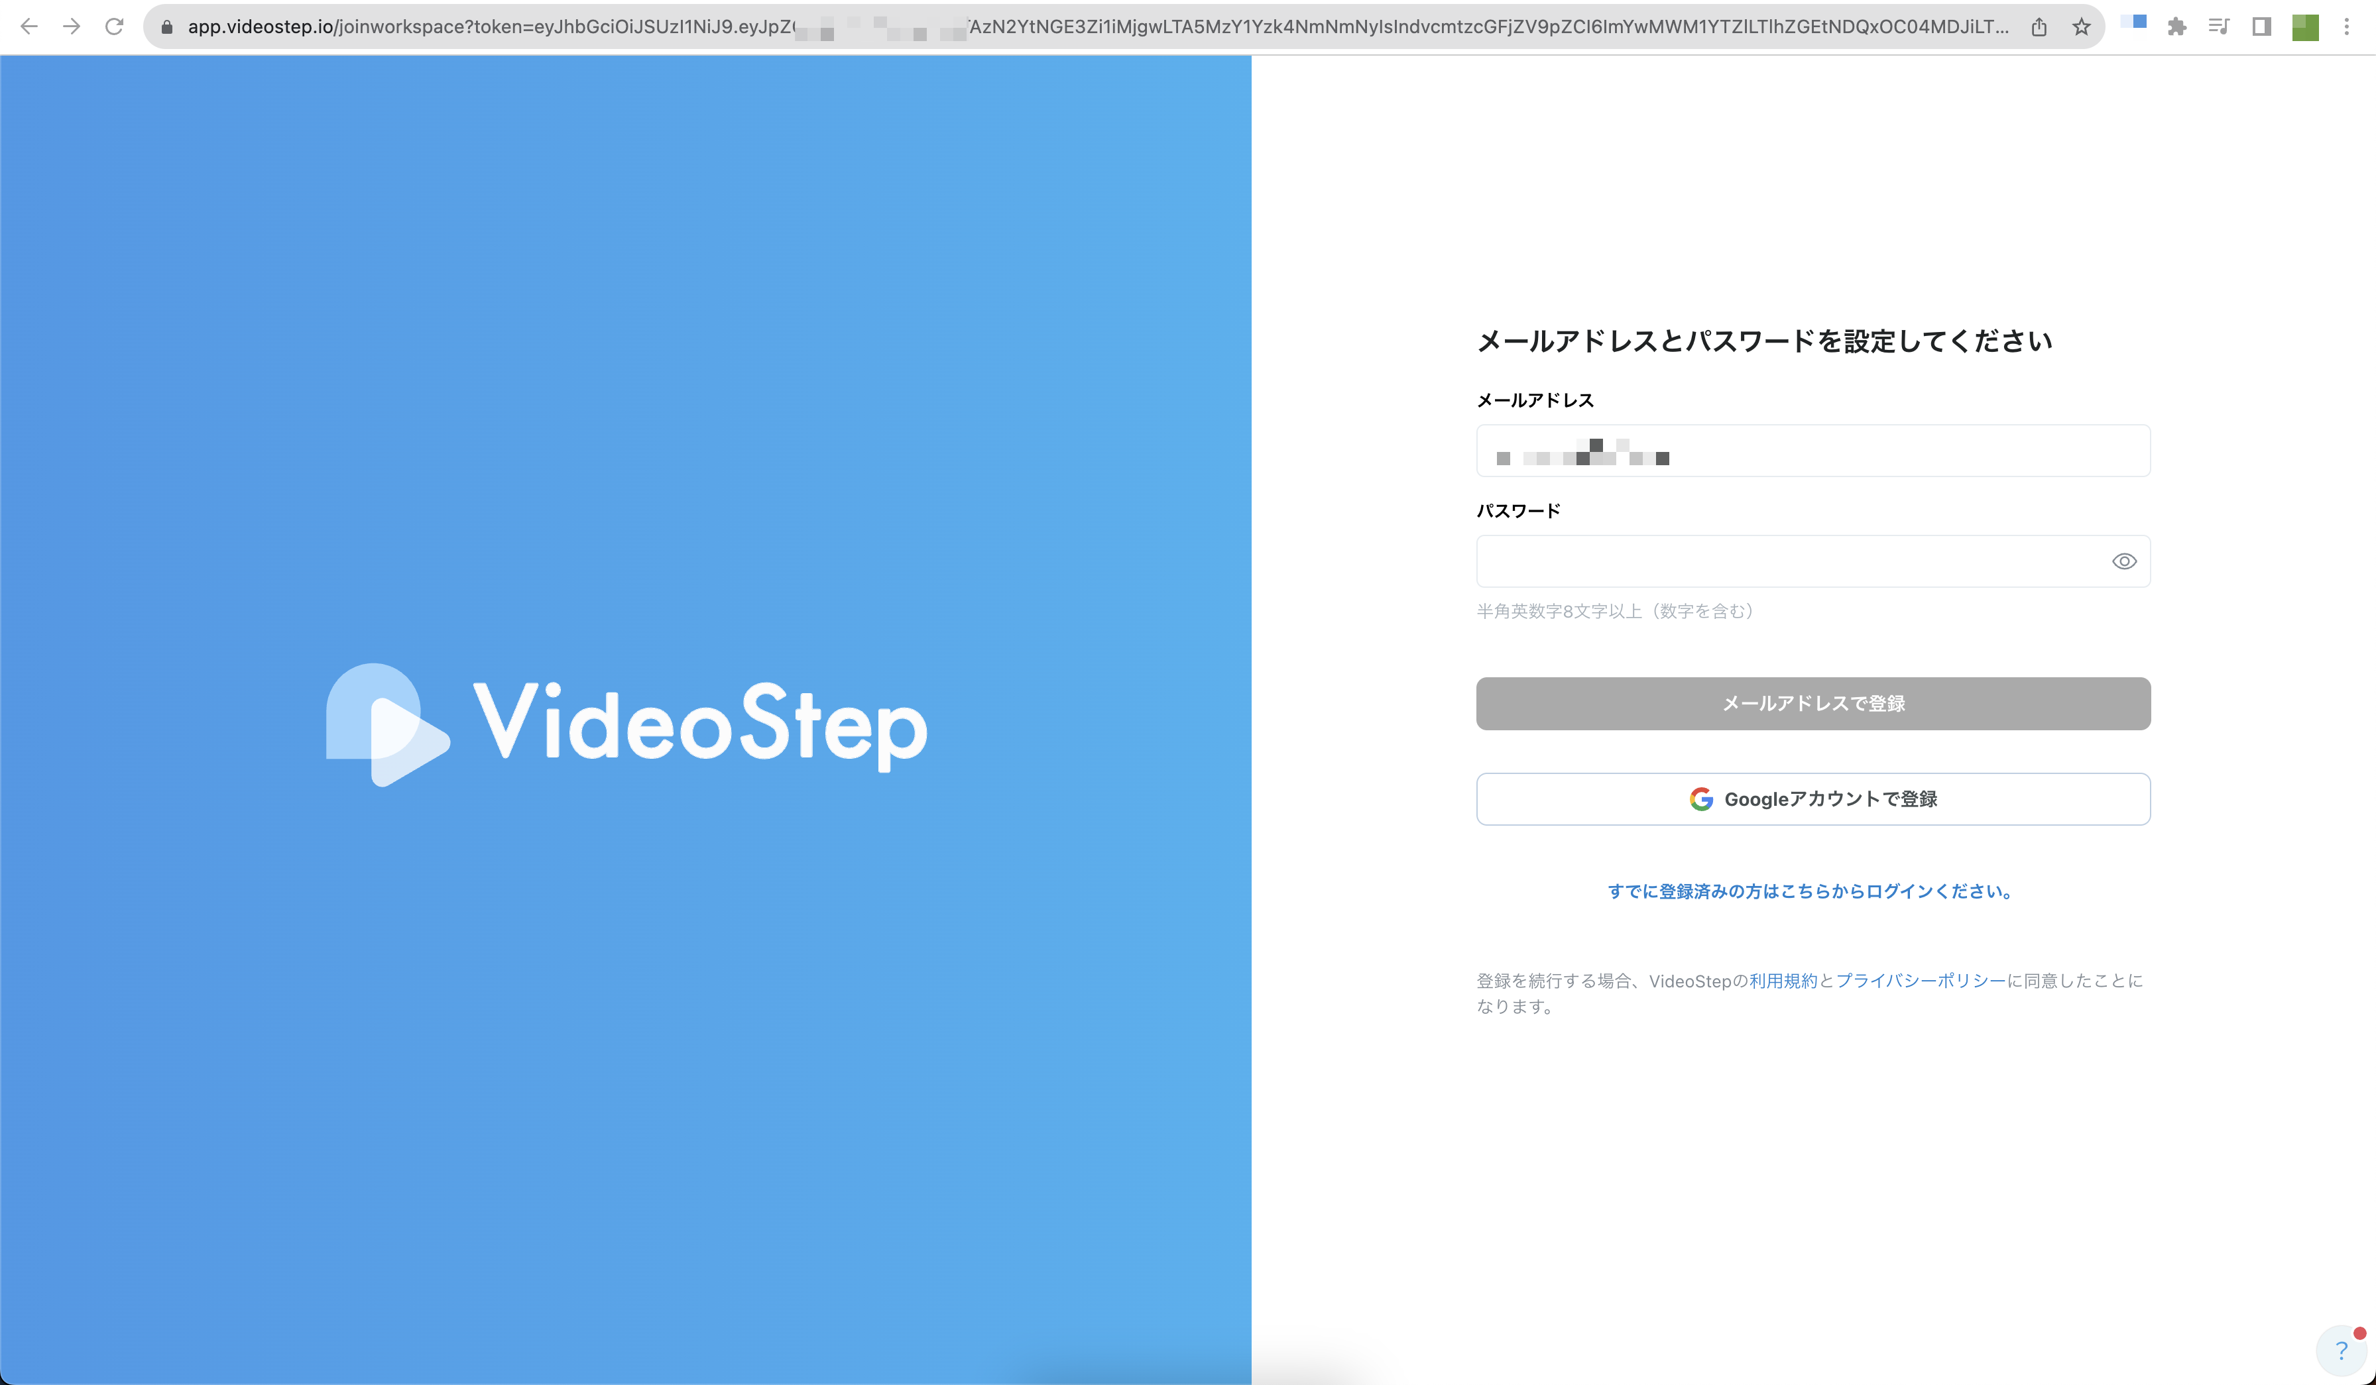This screenshot has width=2376, height=1385.
Task: Click the メールアドレス input field
Action: 1812,451
